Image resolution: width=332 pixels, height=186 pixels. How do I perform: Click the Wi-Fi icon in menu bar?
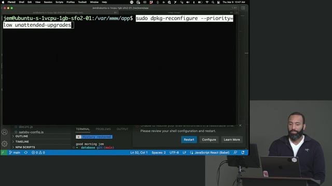click(207, 2)
